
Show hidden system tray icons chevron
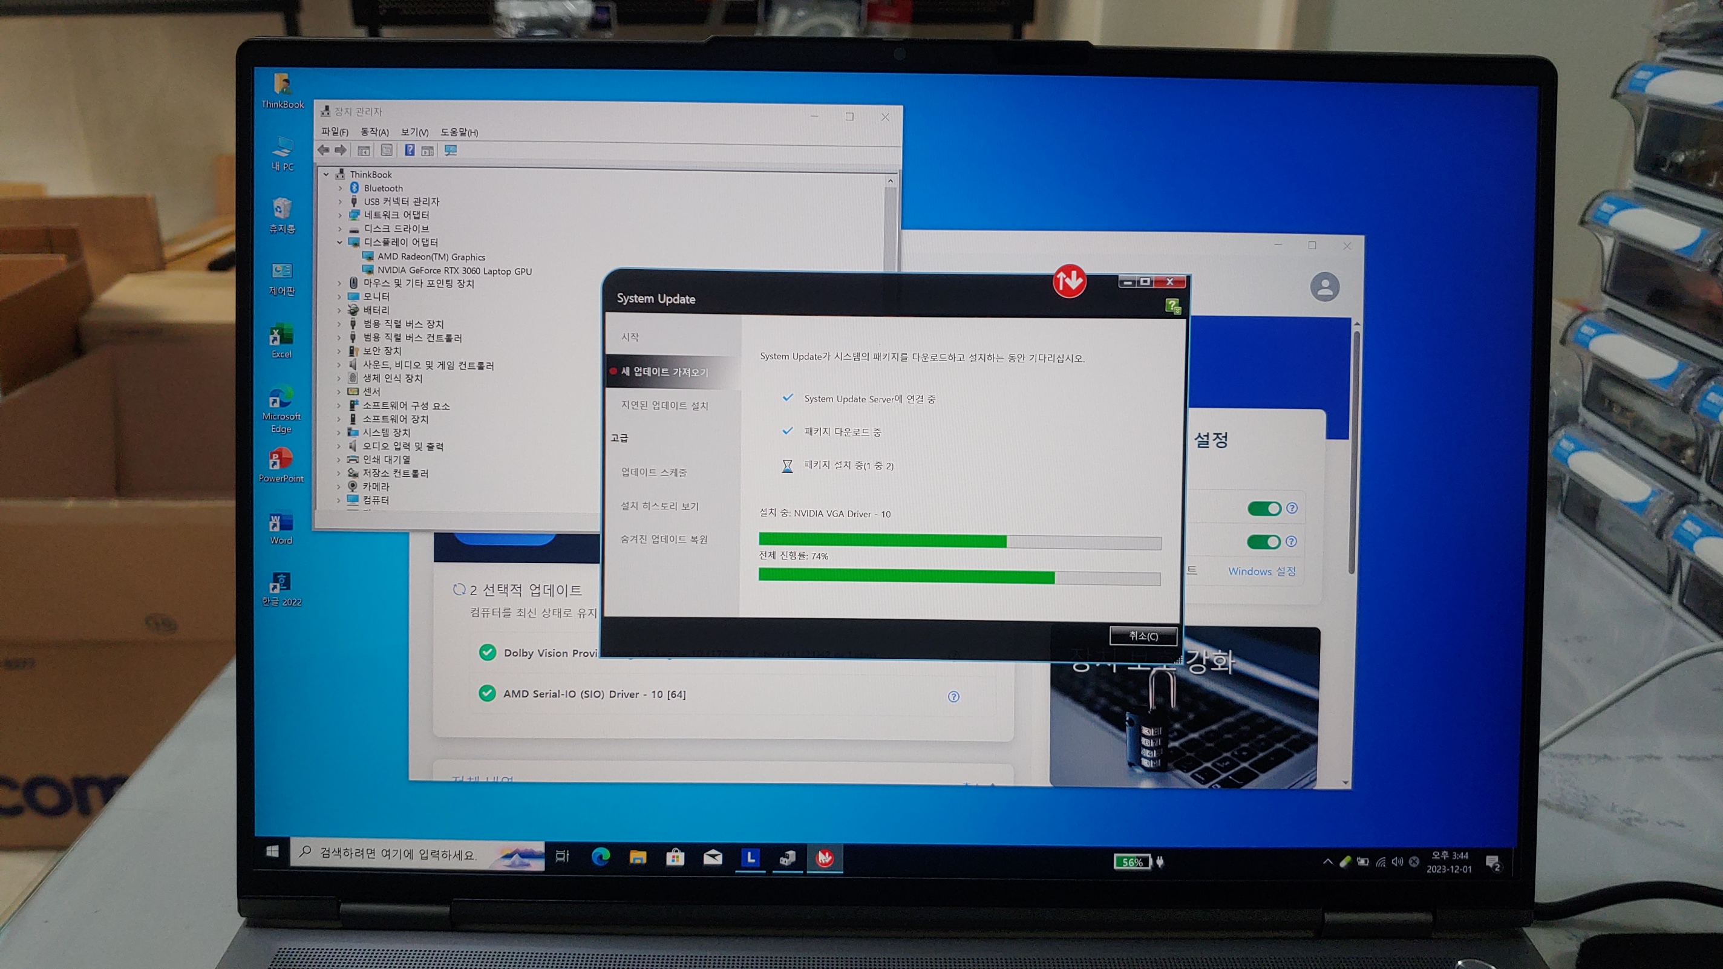coord(1328,861)
